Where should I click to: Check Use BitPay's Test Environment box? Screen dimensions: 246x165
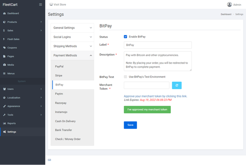tap(125, 77)
